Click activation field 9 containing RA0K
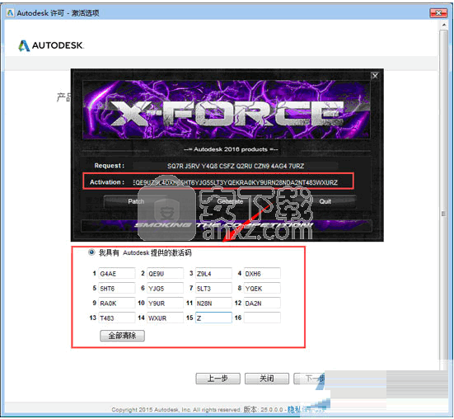 click(x=117, y=303)
